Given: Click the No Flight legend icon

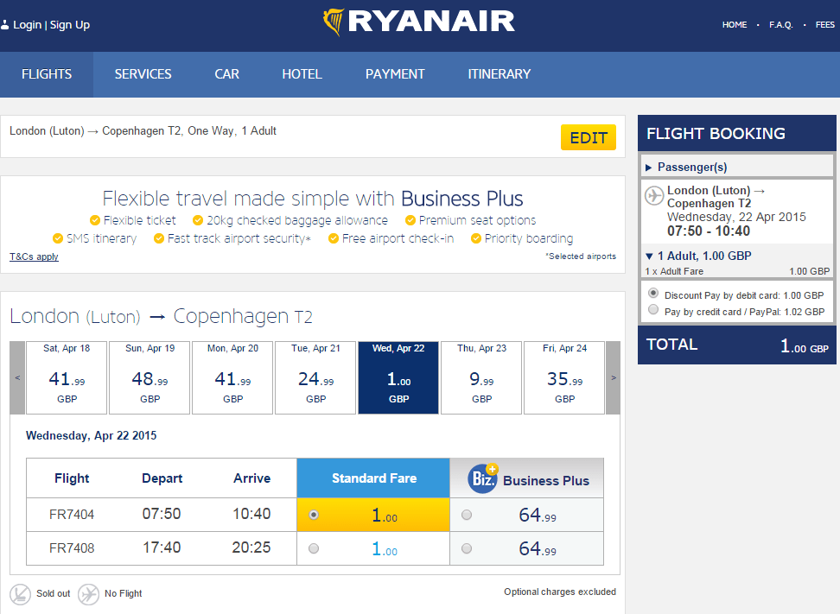Looking at the screenshot, I should click(88, 594).
